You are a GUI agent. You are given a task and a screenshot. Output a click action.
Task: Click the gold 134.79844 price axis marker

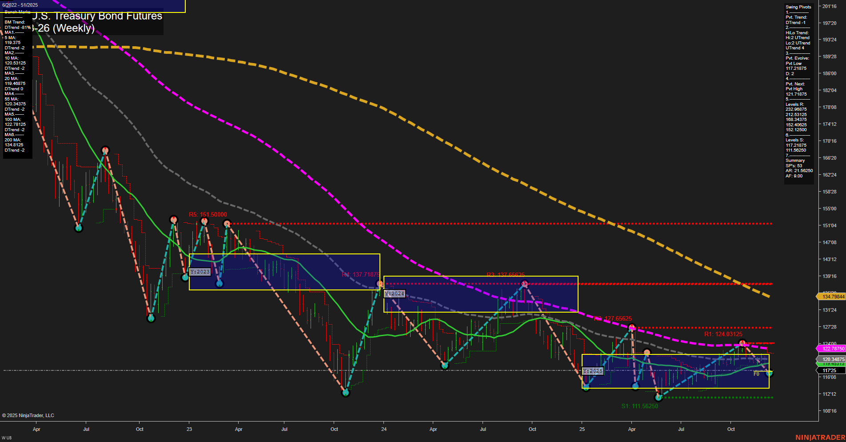coord(833,296)
